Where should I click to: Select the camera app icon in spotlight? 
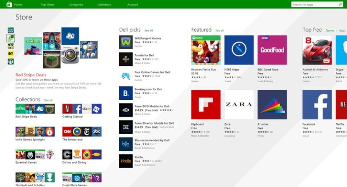(x=70, y=55)
